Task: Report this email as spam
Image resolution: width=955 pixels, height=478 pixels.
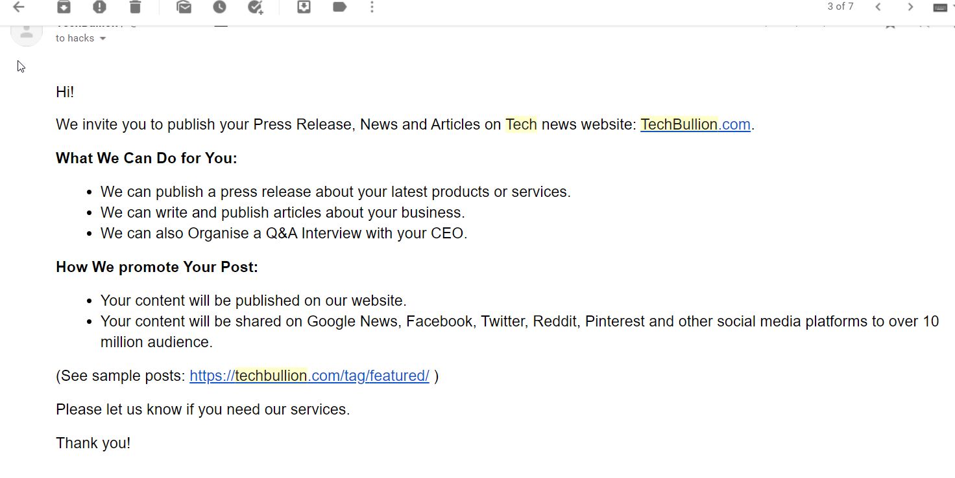Action: click(99, 7)
